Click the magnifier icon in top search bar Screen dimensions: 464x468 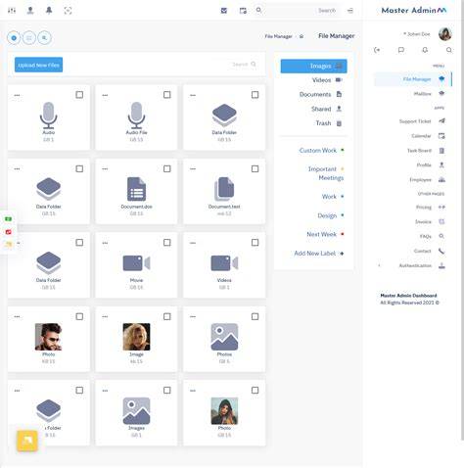pyautogui.click(x=258, y=10)
